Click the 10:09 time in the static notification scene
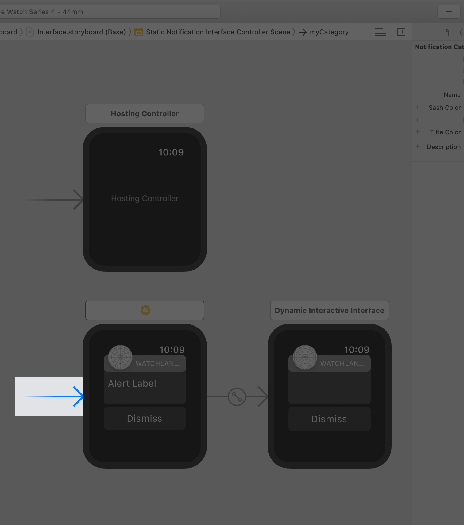 click(x=172, y=350)
